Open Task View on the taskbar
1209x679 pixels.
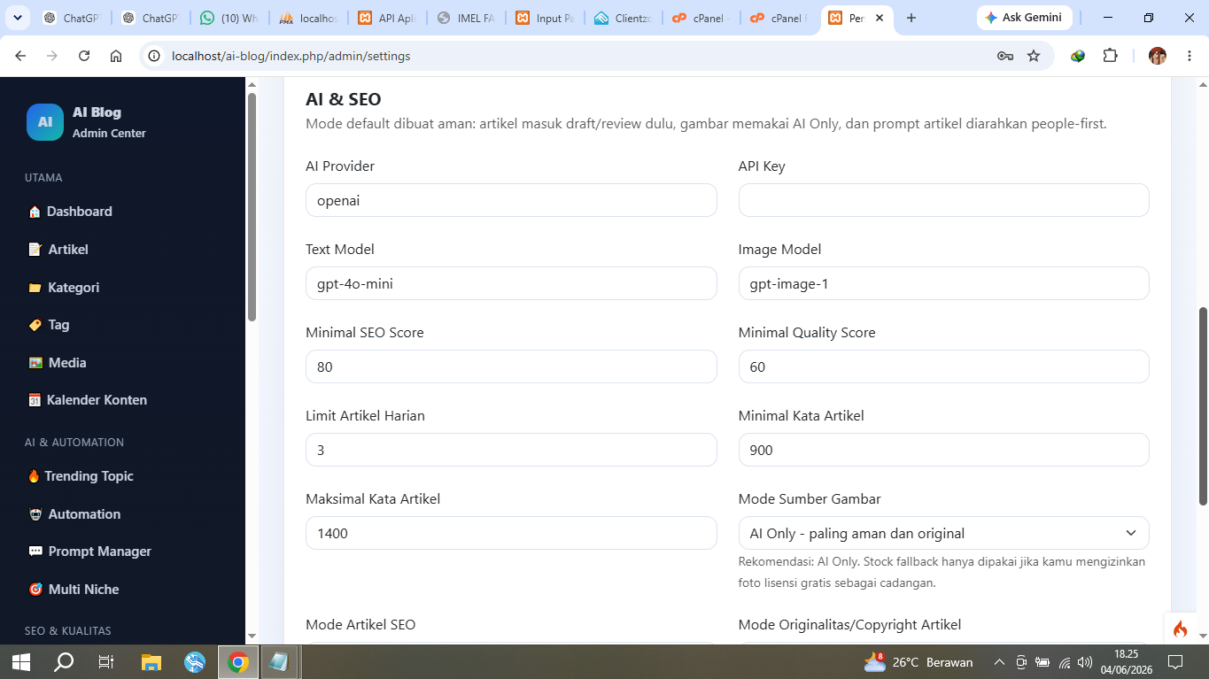coord(106,661)
